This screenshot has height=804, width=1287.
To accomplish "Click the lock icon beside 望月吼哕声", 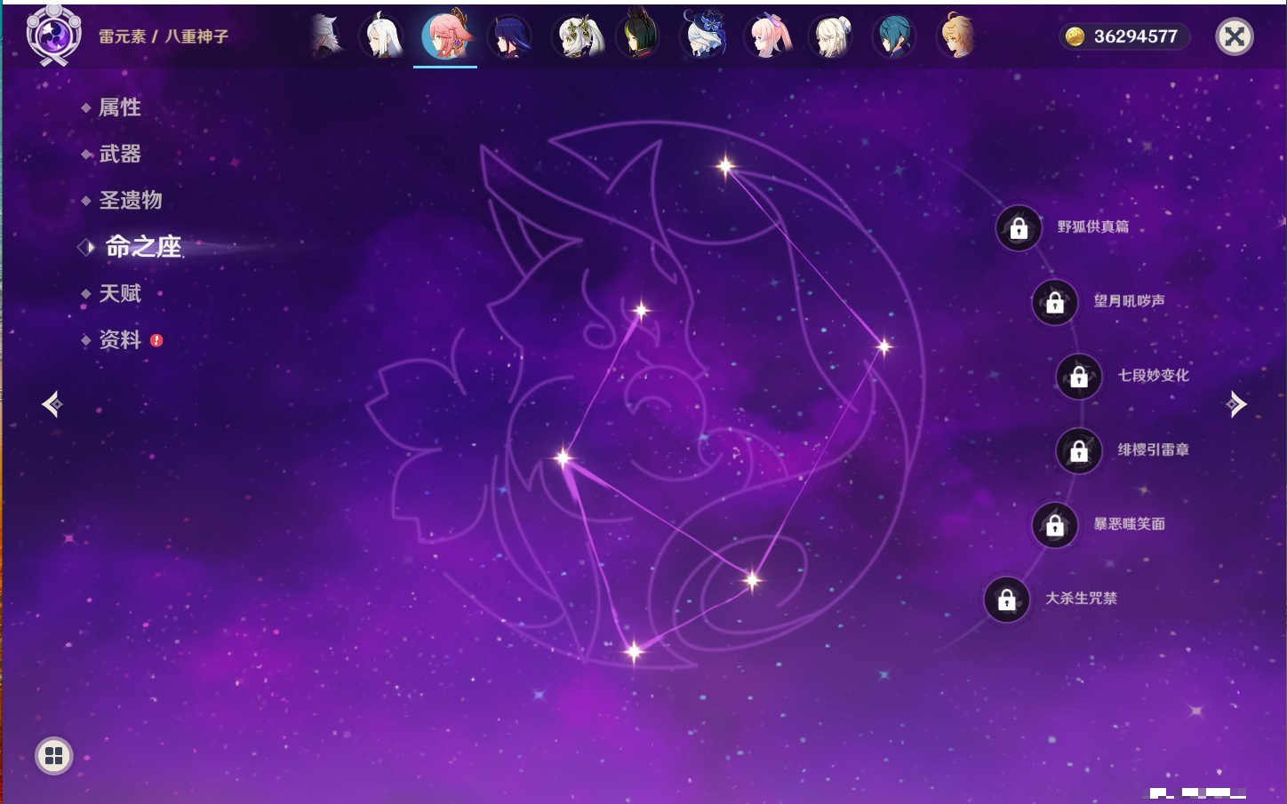I will pyautogui.click(x=1055, y=302).
